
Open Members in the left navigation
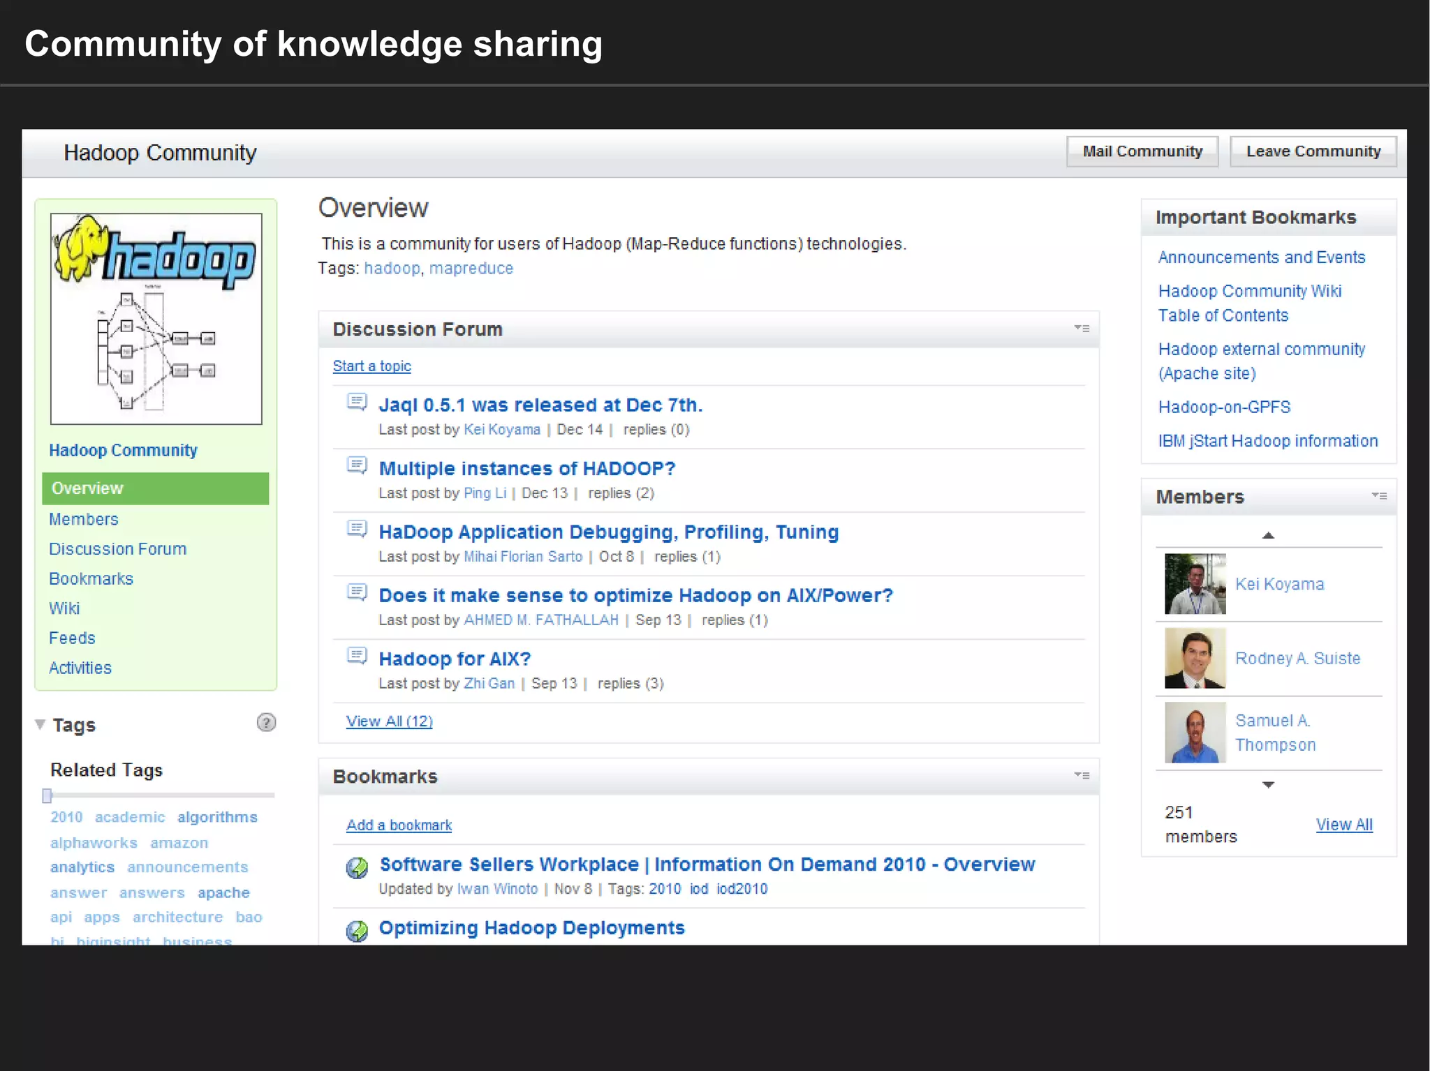click(x=84, y=519)
